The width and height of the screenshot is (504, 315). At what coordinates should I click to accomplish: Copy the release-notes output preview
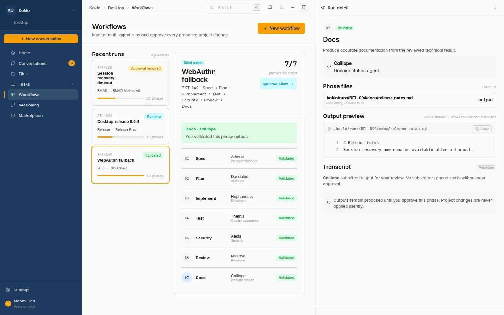point(482,129)
